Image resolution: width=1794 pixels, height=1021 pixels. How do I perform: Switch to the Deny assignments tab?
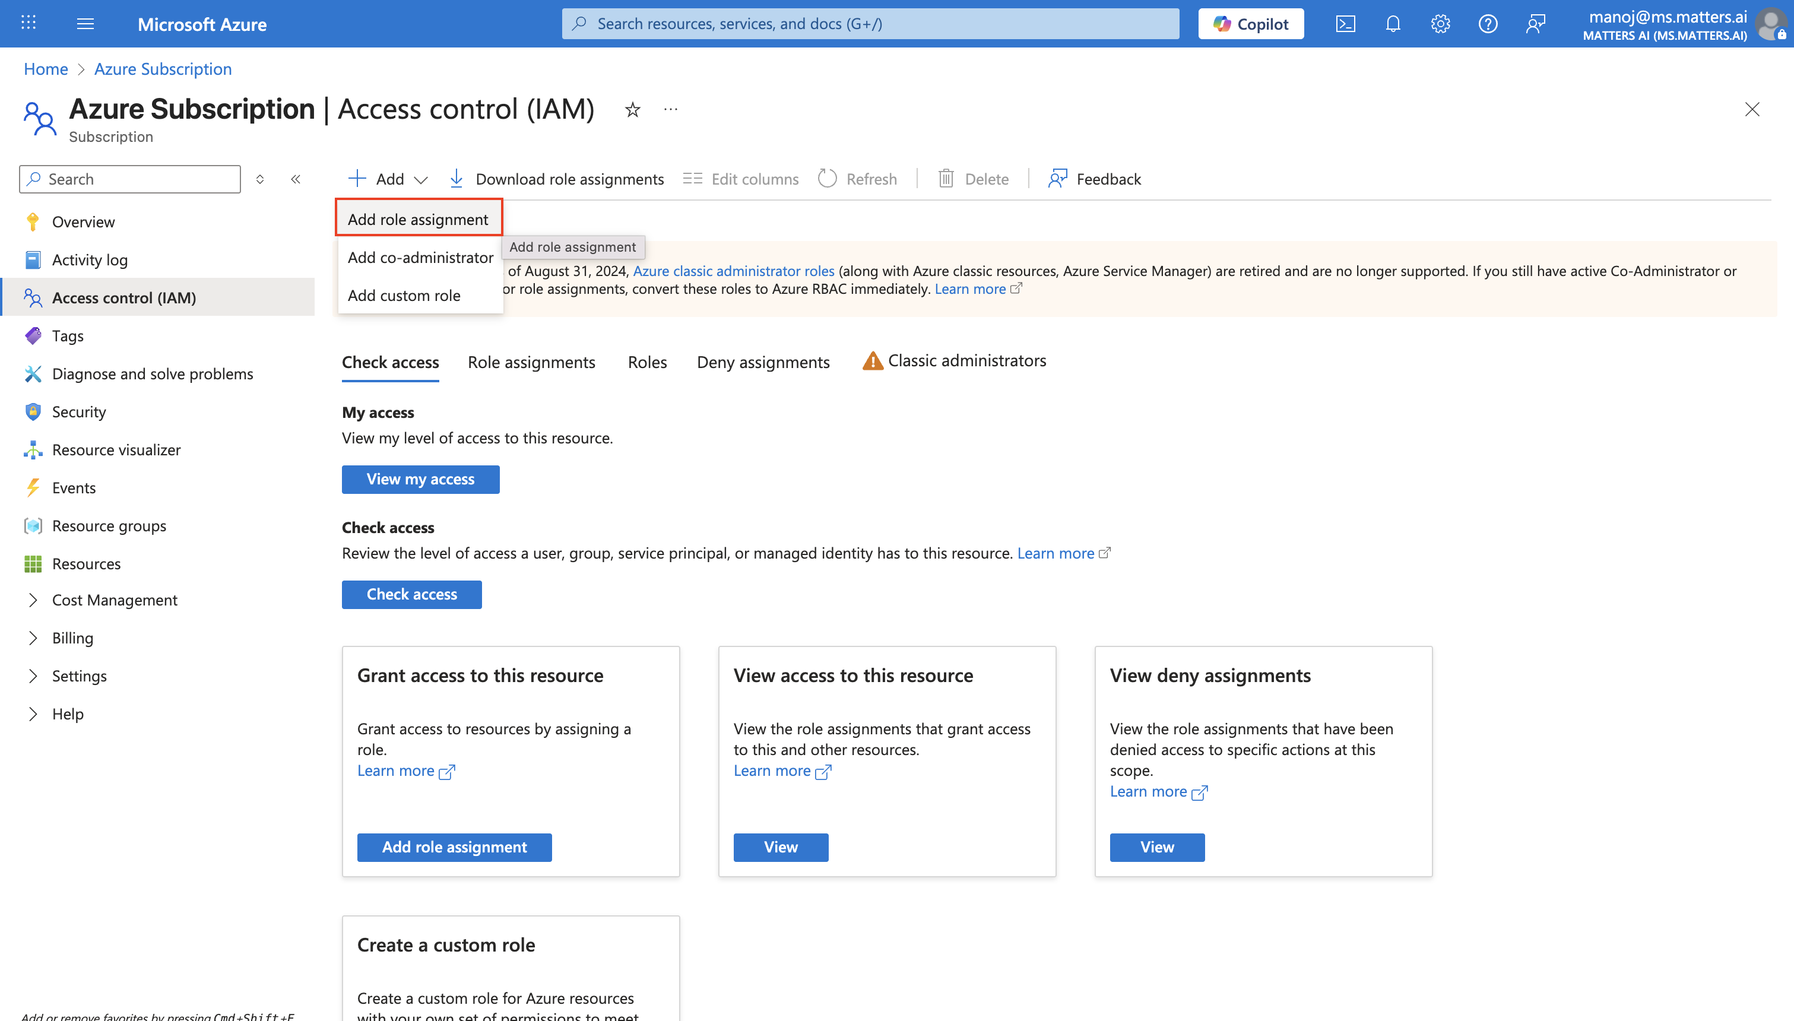tap(763, 363)
